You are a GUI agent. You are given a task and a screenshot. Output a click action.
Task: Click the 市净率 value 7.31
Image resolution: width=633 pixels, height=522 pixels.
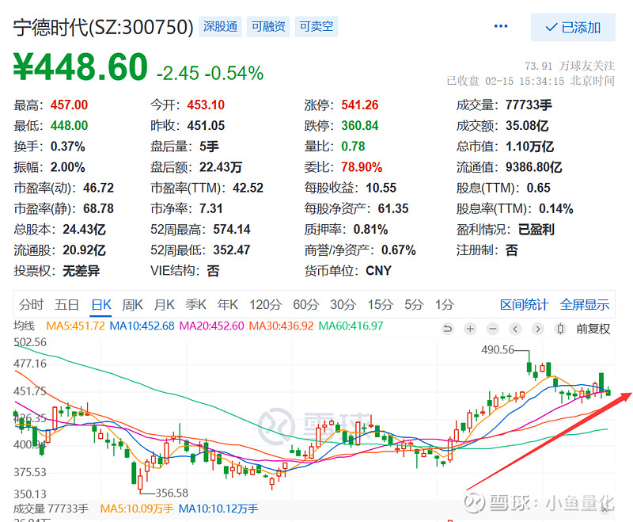tap(211, 208)
